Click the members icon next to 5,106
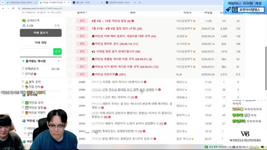This screenshot has height=150, width=267. pyautogui.click(x=24, y=25)
